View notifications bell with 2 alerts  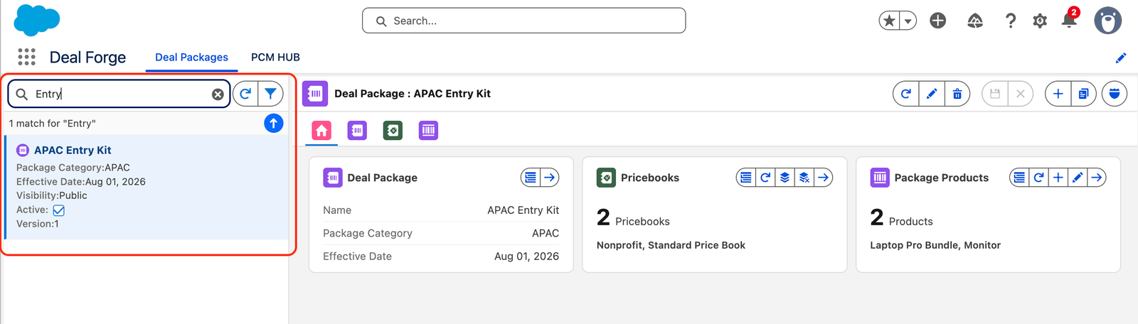click(1069, 19)
